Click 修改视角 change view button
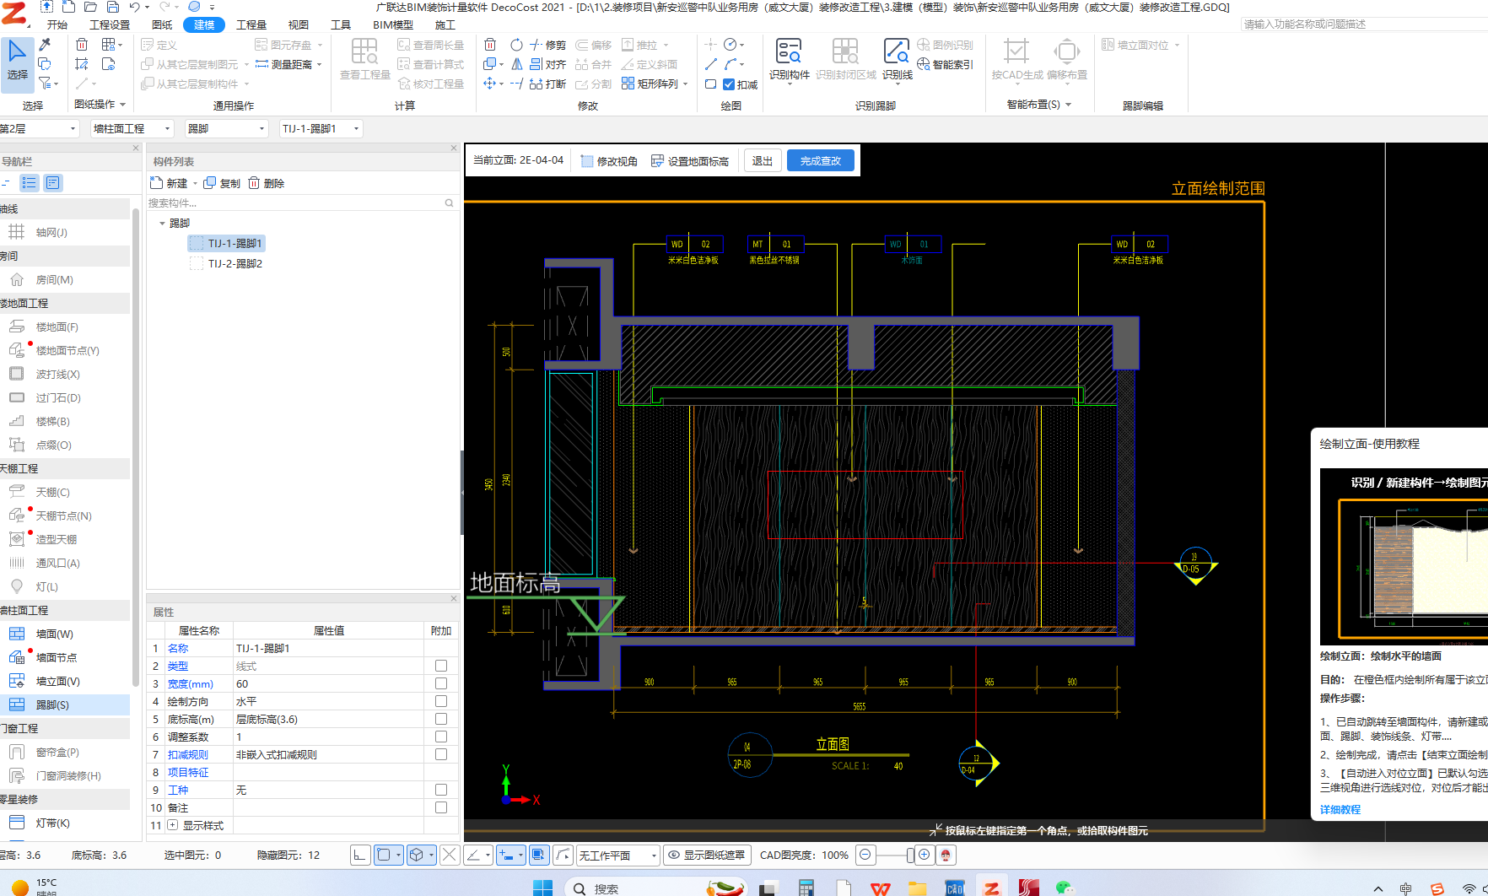Viewport: 1488px width, 896px height. (609, 160)
